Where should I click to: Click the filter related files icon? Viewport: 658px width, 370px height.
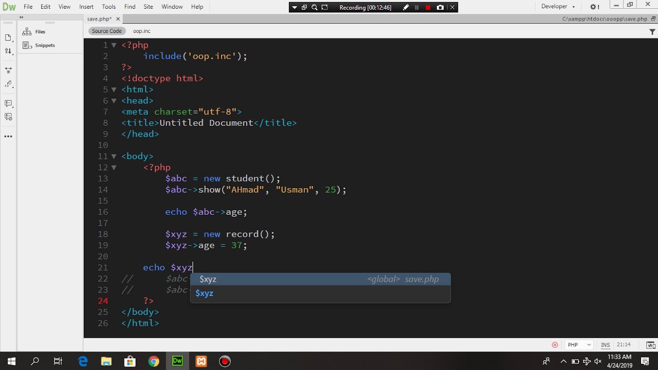point(652,32)
